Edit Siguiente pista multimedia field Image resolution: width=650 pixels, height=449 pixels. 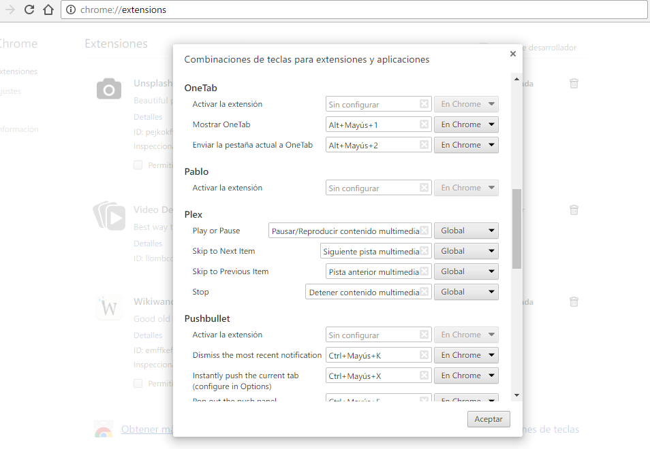coord(375,251)
